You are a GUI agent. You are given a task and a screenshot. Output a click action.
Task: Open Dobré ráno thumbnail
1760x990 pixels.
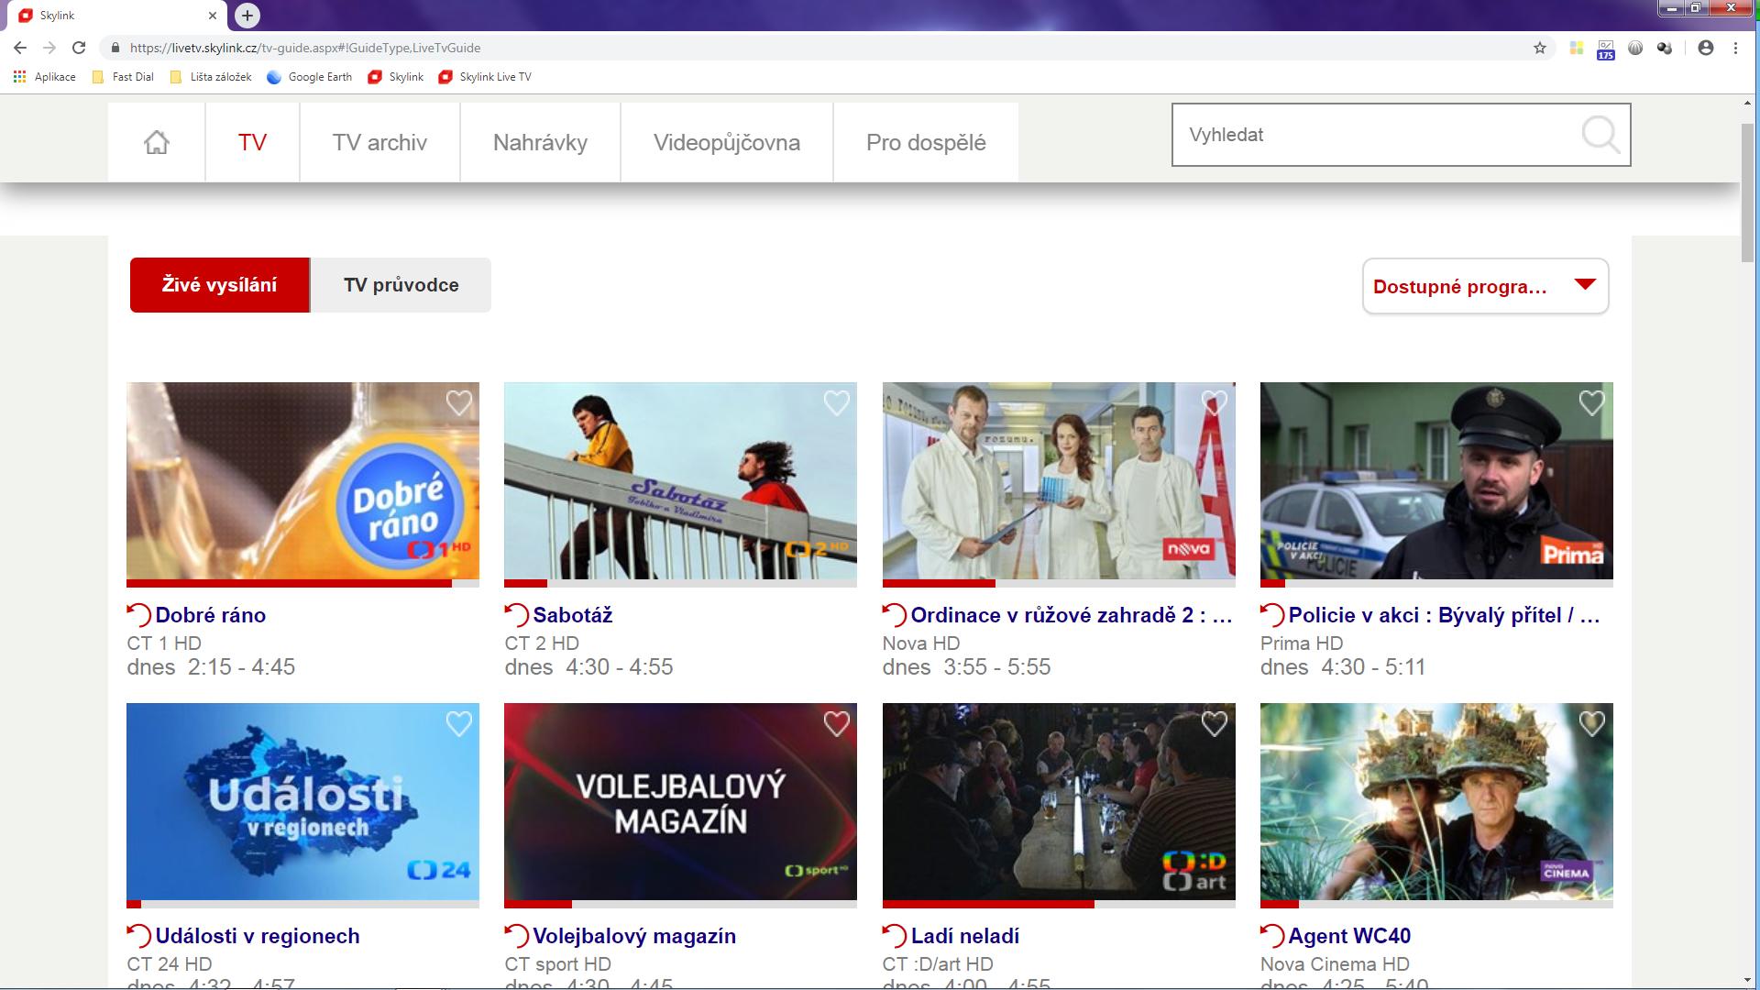302,480
